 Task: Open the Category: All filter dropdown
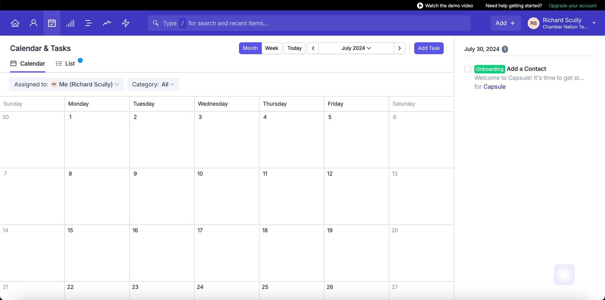click(153, 84)
